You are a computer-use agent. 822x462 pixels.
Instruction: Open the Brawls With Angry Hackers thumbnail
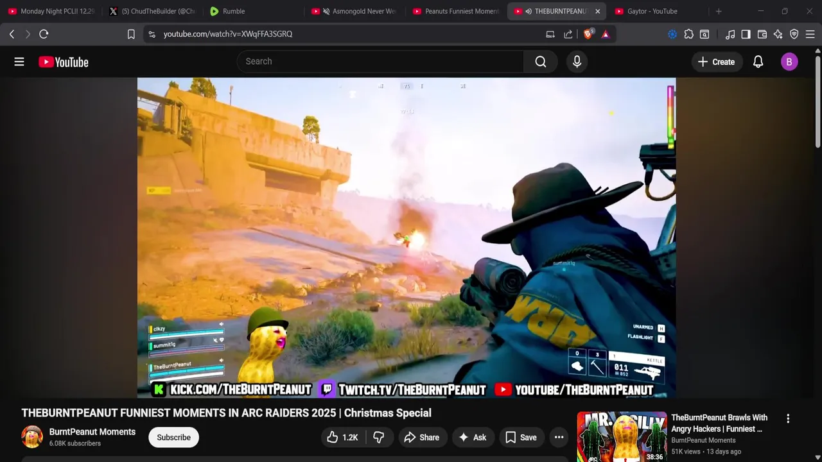coord(622,437)
